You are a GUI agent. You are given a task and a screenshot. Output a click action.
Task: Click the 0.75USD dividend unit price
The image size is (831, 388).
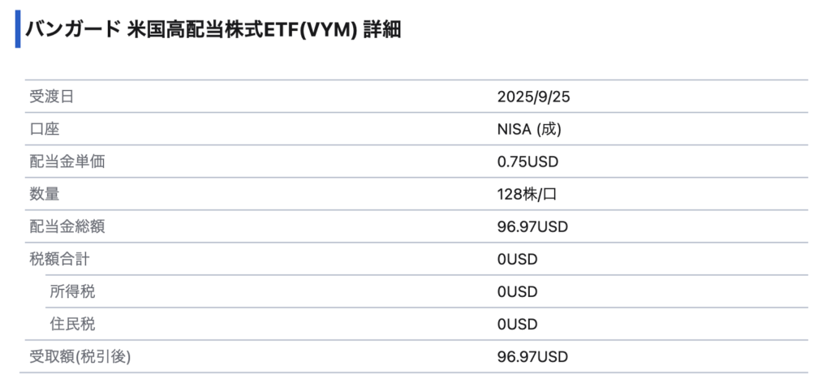[x=527, y=162]
